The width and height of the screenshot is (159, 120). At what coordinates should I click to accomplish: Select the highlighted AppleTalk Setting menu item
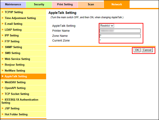[x=23, y=77]
